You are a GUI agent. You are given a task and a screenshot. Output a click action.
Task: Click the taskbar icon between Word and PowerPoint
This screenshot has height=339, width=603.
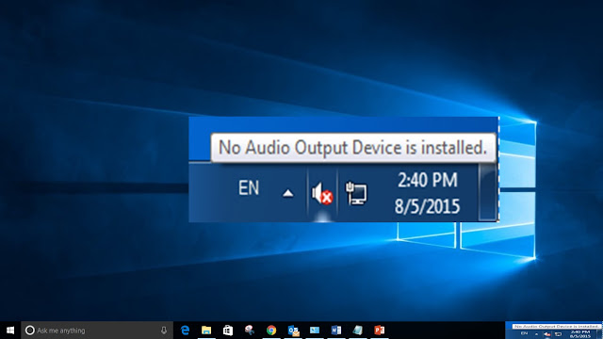tap(358, 331)
